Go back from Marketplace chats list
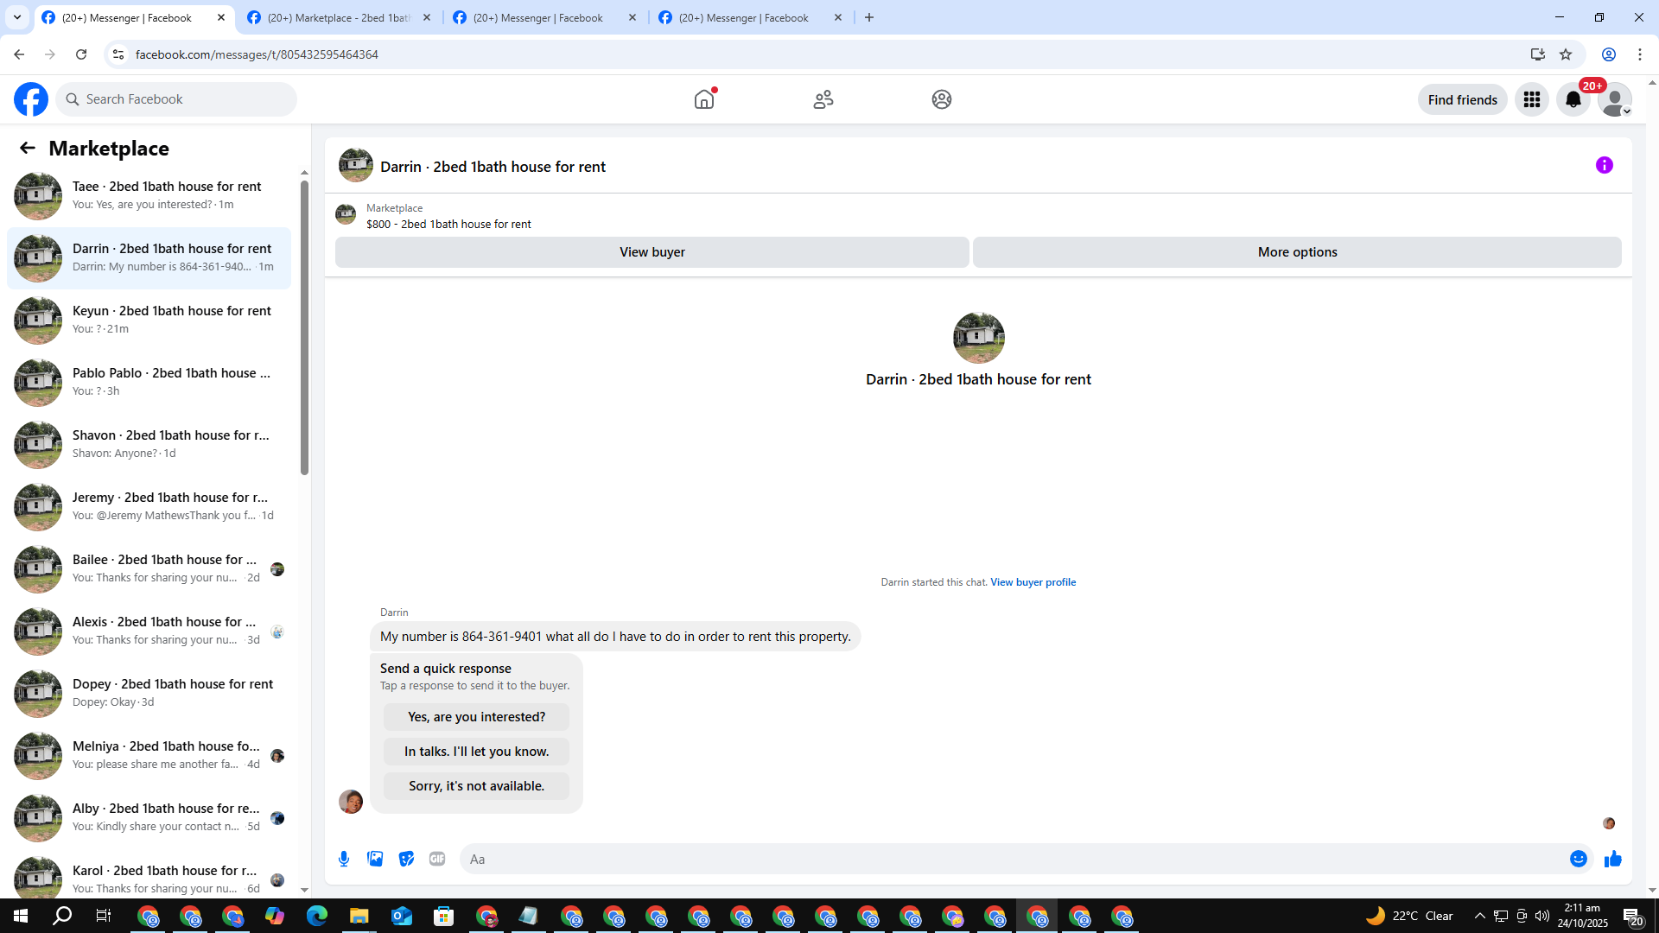Viewport: 1659px width, 933px height. 28,148
